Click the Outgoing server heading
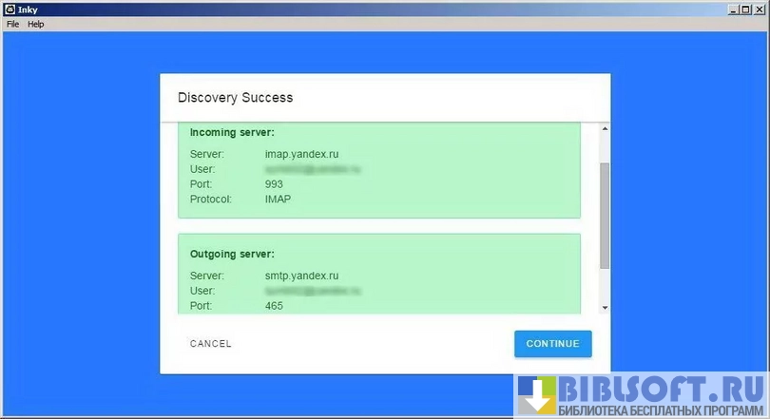The height and width of the screenshot is (419, 770). point(232,254)
